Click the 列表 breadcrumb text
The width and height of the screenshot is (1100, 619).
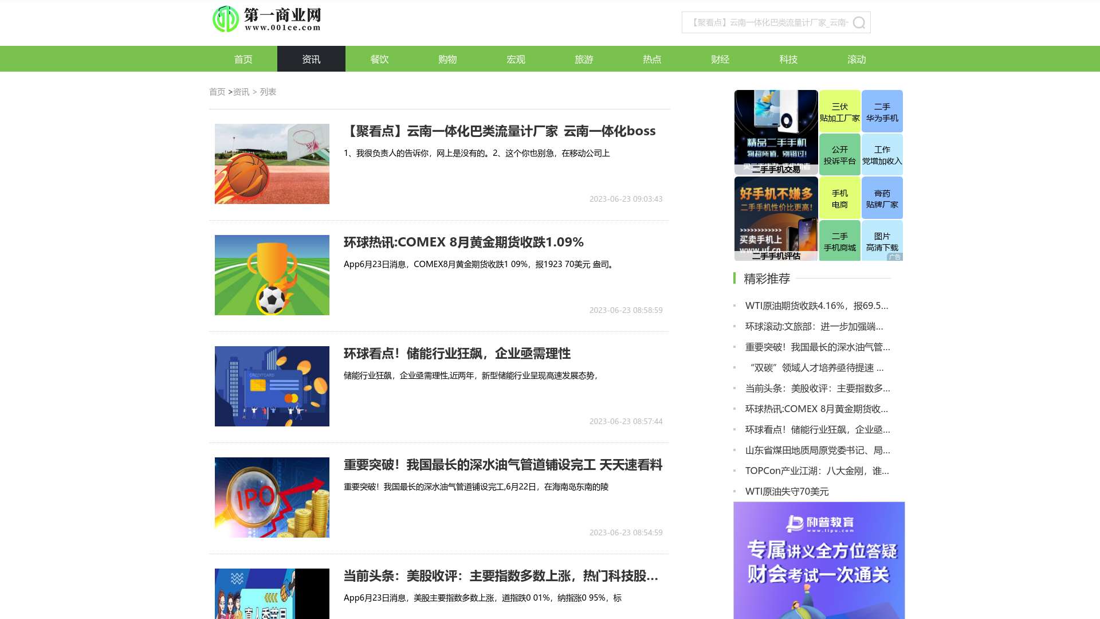click(268, 92)
